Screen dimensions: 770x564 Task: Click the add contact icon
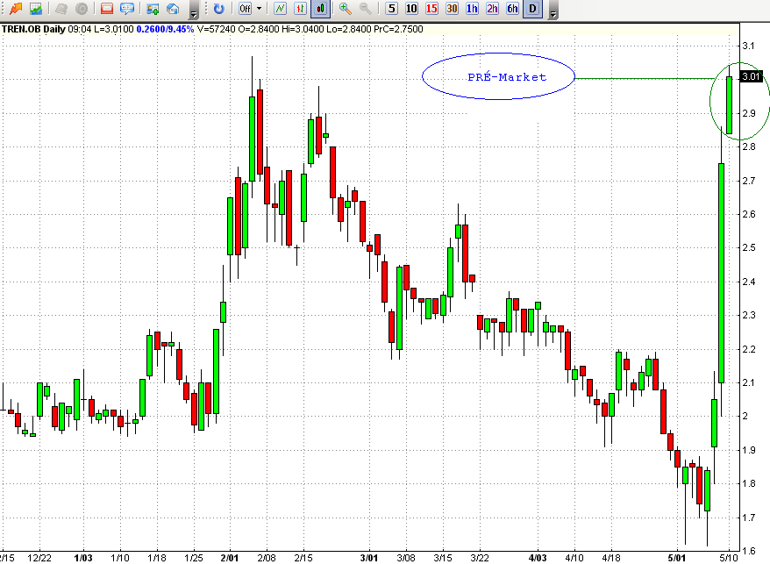coord(153,9)
